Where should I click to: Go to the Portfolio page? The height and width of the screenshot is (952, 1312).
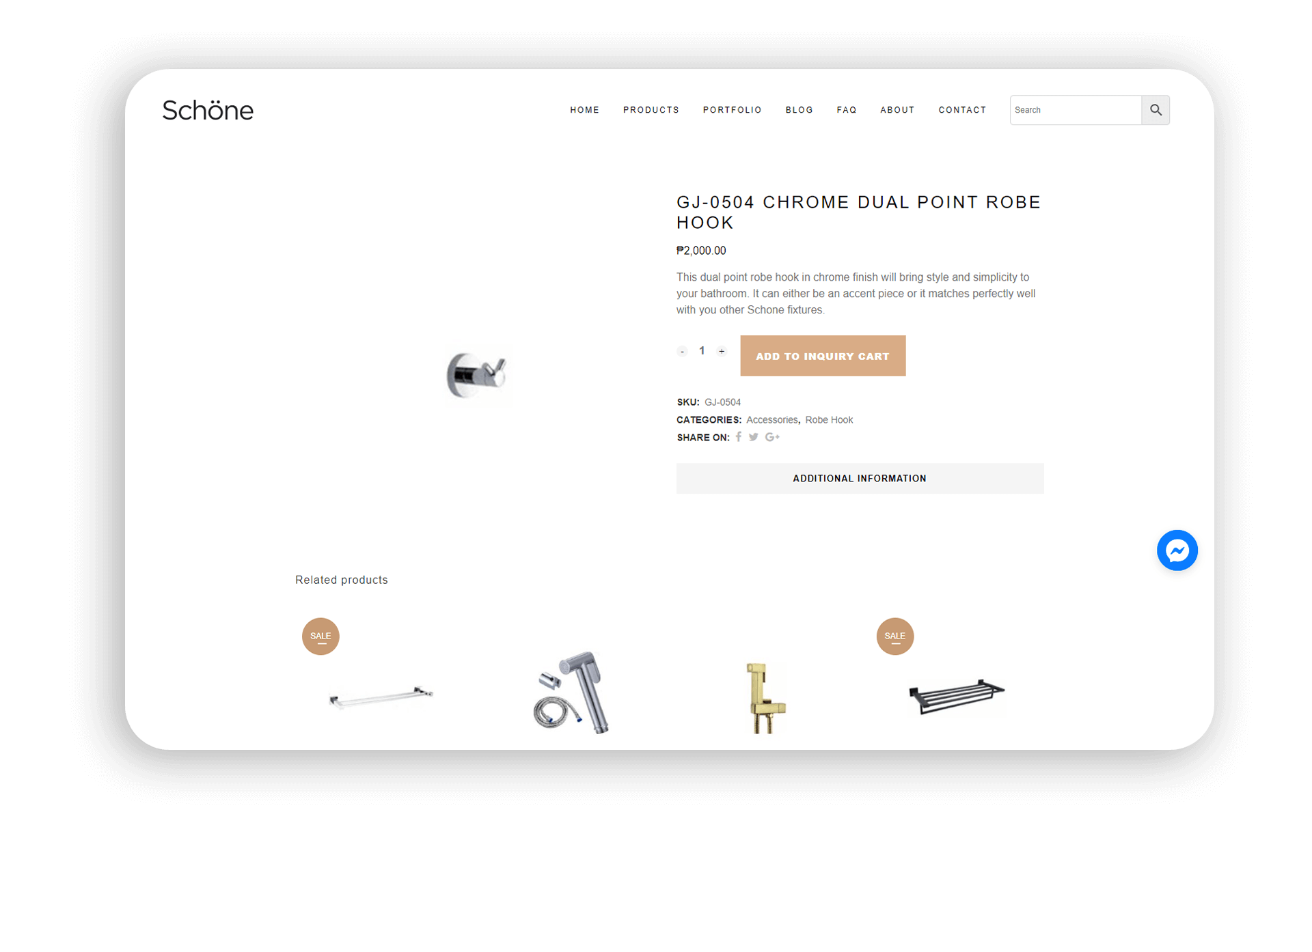(x=733, y=110)
